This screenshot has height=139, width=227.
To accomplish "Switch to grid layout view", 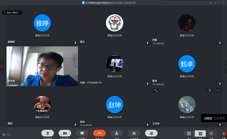I will click(201, 133).
